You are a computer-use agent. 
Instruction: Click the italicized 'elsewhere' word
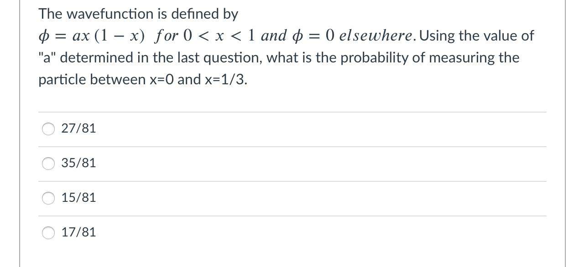coord(376,36)
